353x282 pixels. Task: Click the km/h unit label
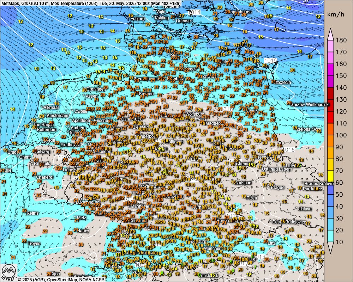335,15
